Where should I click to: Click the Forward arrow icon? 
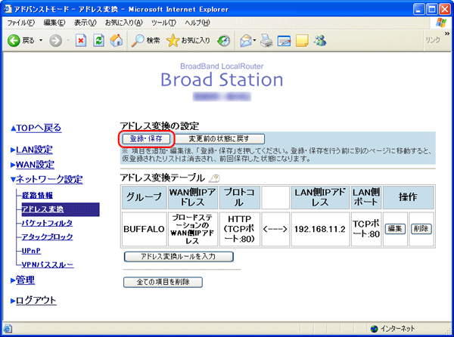(55, 41)
